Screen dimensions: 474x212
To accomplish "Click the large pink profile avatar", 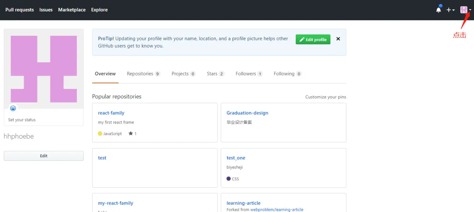I will 44,69.
